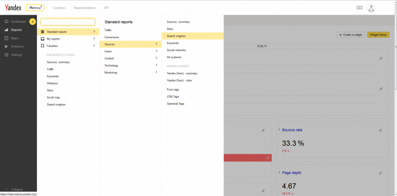Open the Counters top tab

coord(59,8)
